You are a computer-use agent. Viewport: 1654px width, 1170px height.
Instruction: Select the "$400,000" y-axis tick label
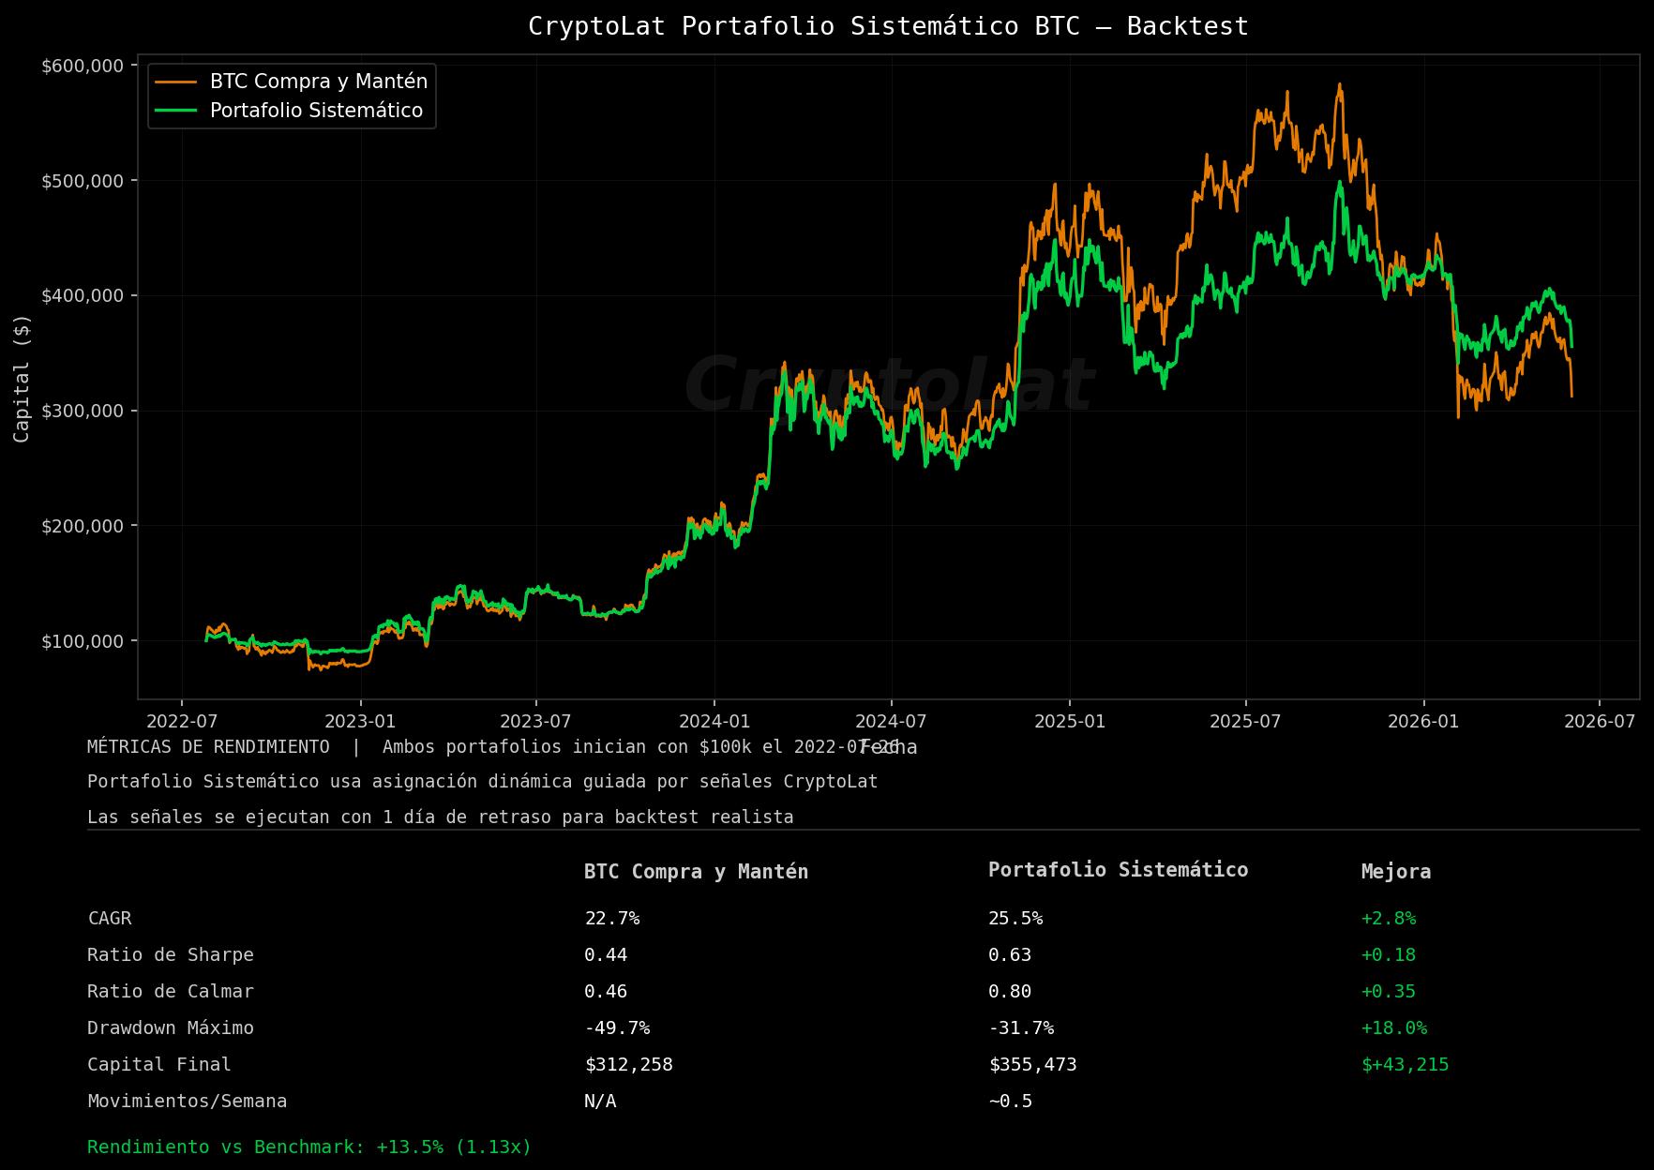point(83,296)
